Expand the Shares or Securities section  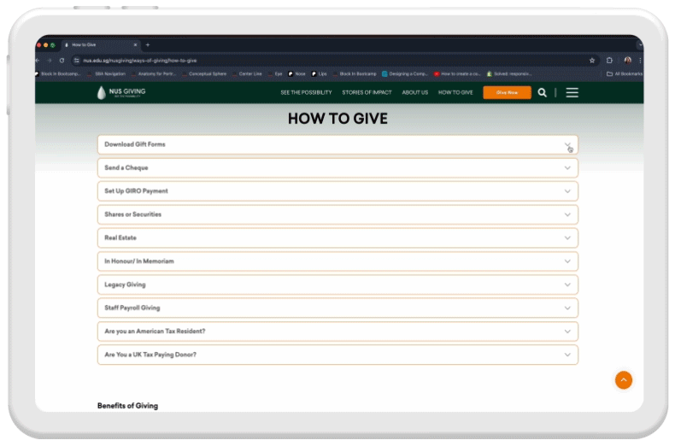pos(337,214)
